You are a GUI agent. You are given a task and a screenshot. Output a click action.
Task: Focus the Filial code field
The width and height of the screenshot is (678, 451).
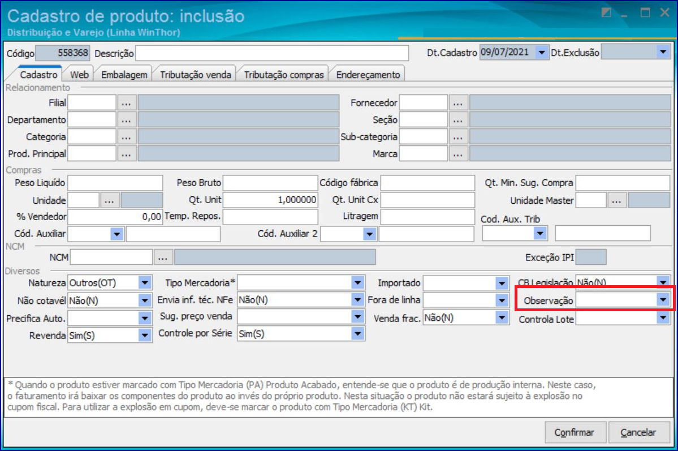(x=92, y=103)
